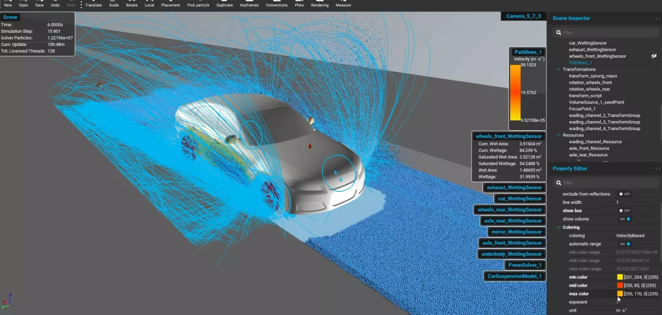Select the Scale tool in toolbar

114,4
